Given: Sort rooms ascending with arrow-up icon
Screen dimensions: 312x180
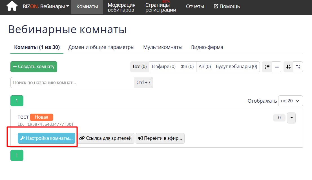Looking at the screenshot, I should (298, 67).
